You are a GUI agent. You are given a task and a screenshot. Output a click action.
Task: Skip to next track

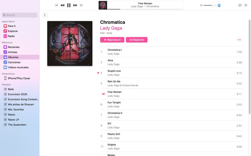[x=75, y=5]
